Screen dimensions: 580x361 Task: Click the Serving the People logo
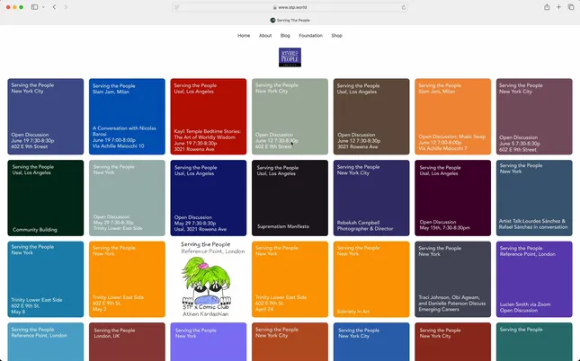coord(290,57)
